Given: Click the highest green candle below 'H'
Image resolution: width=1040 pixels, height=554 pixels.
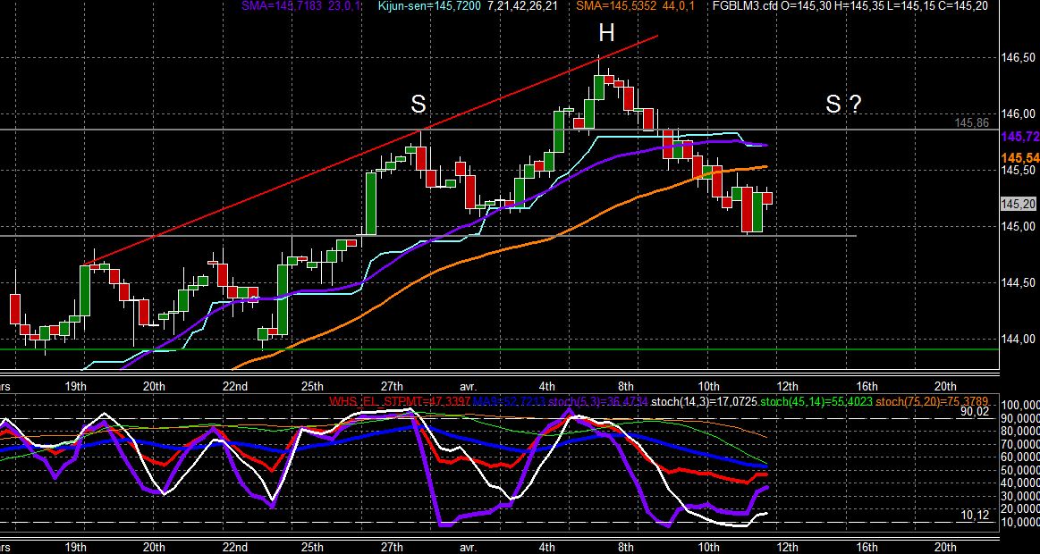Looking at the screenshot, I should 599,87.
